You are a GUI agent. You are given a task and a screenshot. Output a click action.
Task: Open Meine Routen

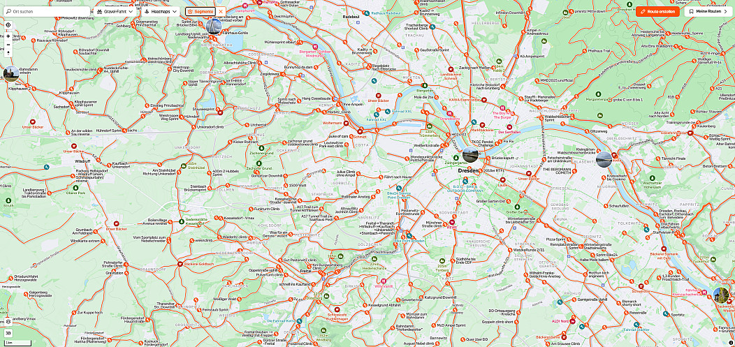tap(708, 11)
